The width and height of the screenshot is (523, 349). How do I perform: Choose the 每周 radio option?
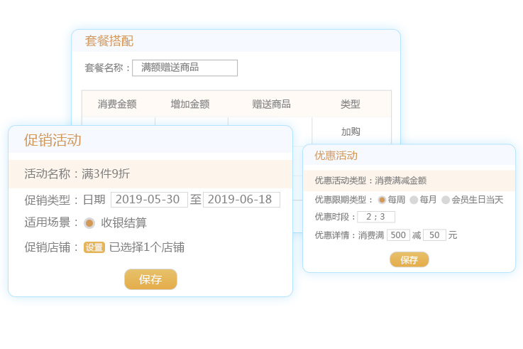pyautogui.click(x=382, y=200)
